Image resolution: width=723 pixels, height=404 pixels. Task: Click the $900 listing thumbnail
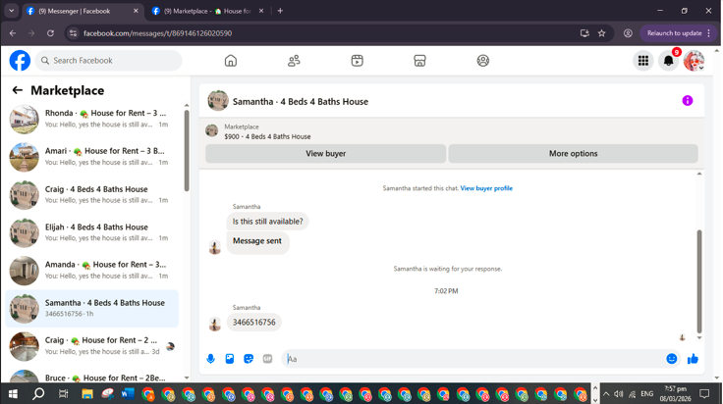click(211, 130)
